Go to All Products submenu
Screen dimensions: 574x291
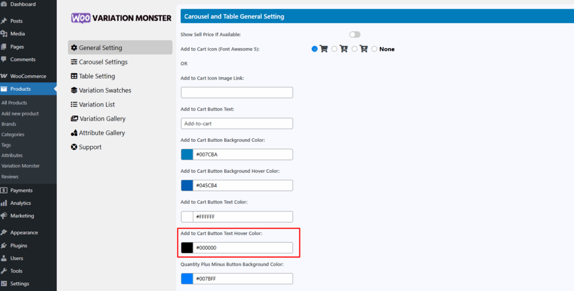pyautogui.click(x=14, y=103)
